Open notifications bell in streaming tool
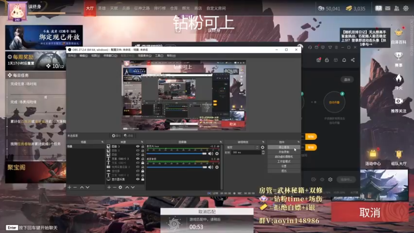Viewport: 414px width, 233px height. pyautogui.click(x=344, y=60)
